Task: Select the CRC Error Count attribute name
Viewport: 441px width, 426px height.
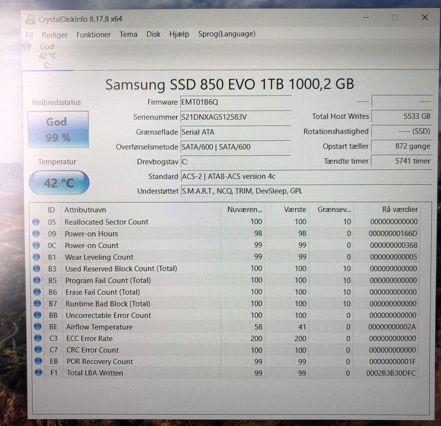Action: pos(92,350)
